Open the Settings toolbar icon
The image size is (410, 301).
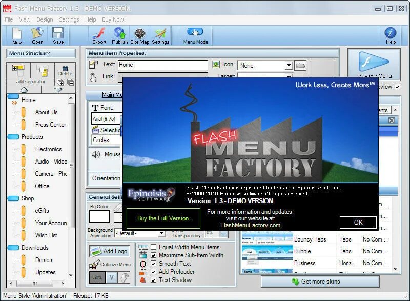click(x=160, y=36)
